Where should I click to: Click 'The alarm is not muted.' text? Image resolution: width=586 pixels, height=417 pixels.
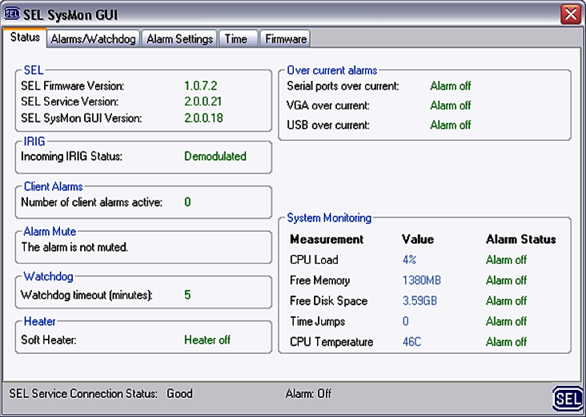(74, 248)
